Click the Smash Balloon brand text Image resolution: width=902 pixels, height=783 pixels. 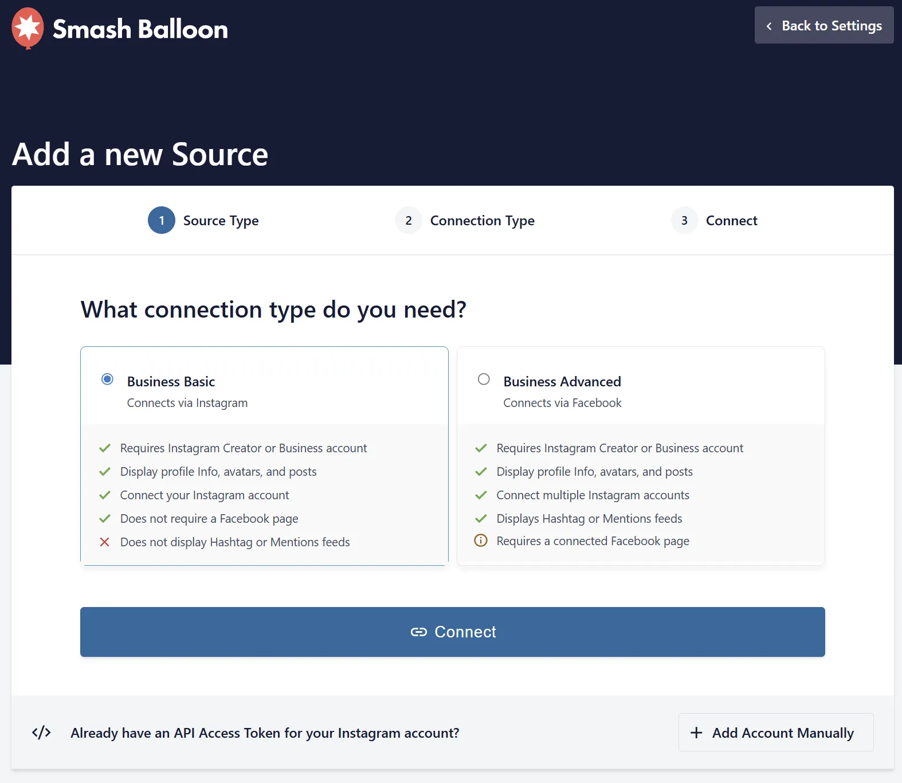point(140,29)
